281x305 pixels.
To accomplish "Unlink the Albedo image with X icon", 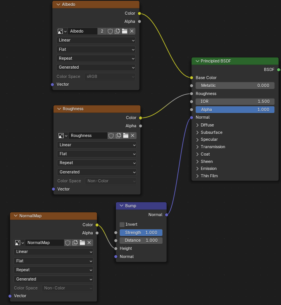I will pos(132,31).
